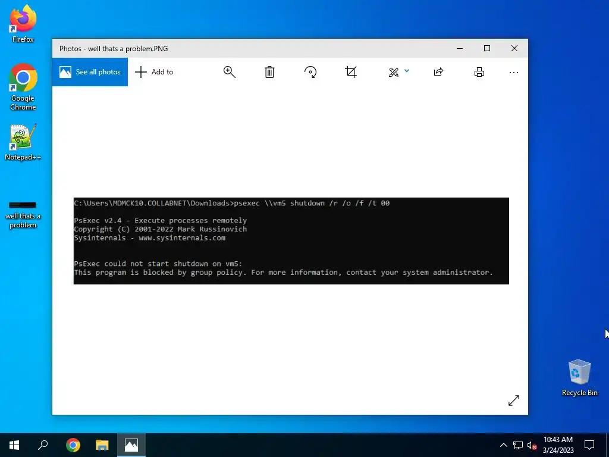Open the notification center icon
This screenshot has width=609, height=457.
(589, 445)
